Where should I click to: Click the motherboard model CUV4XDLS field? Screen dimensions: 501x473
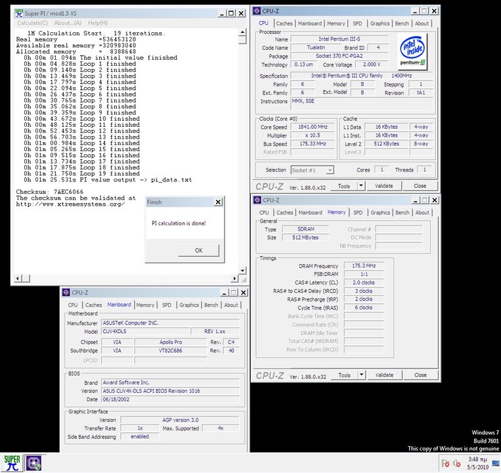point(145,331)
